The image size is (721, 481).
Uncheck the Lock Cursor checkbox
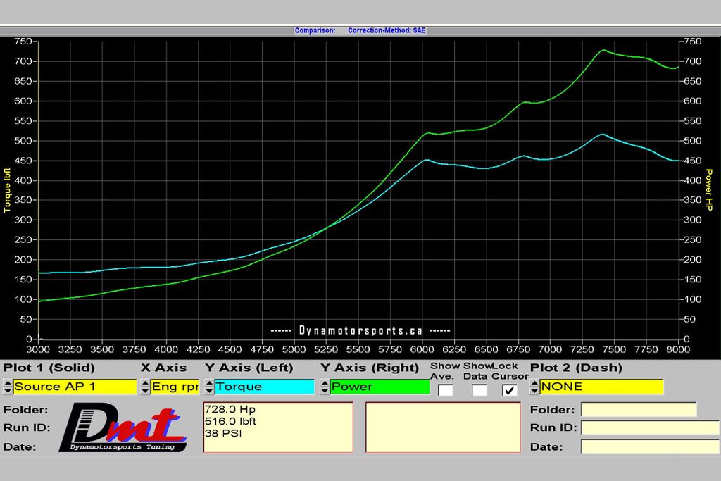(x=510, y=389)
